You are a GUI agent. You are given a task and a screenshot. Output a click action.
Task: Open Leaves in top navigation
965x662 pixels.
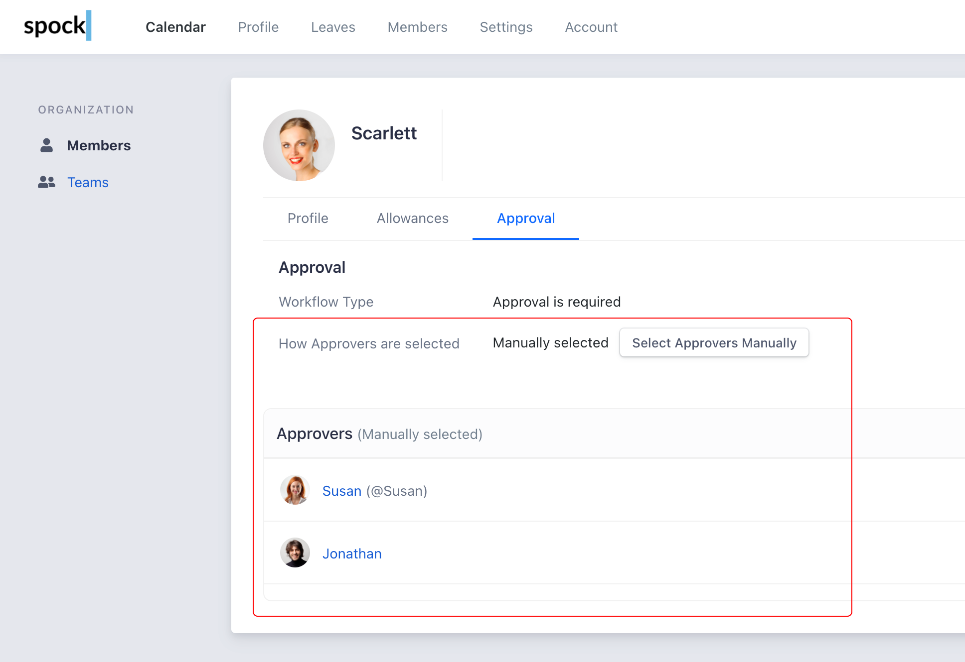coord(333,27)
